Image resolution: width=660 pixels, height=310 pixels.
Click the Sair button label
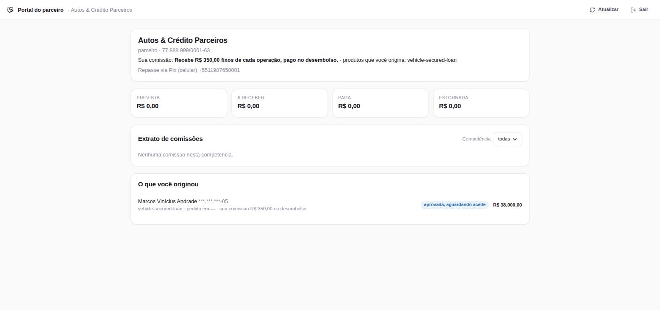(x=644, y=10)
